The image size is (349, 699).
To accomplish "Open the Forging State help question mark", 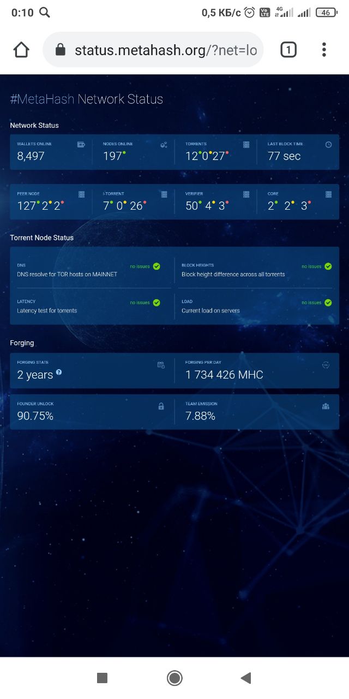I will [x=59, y=372].
